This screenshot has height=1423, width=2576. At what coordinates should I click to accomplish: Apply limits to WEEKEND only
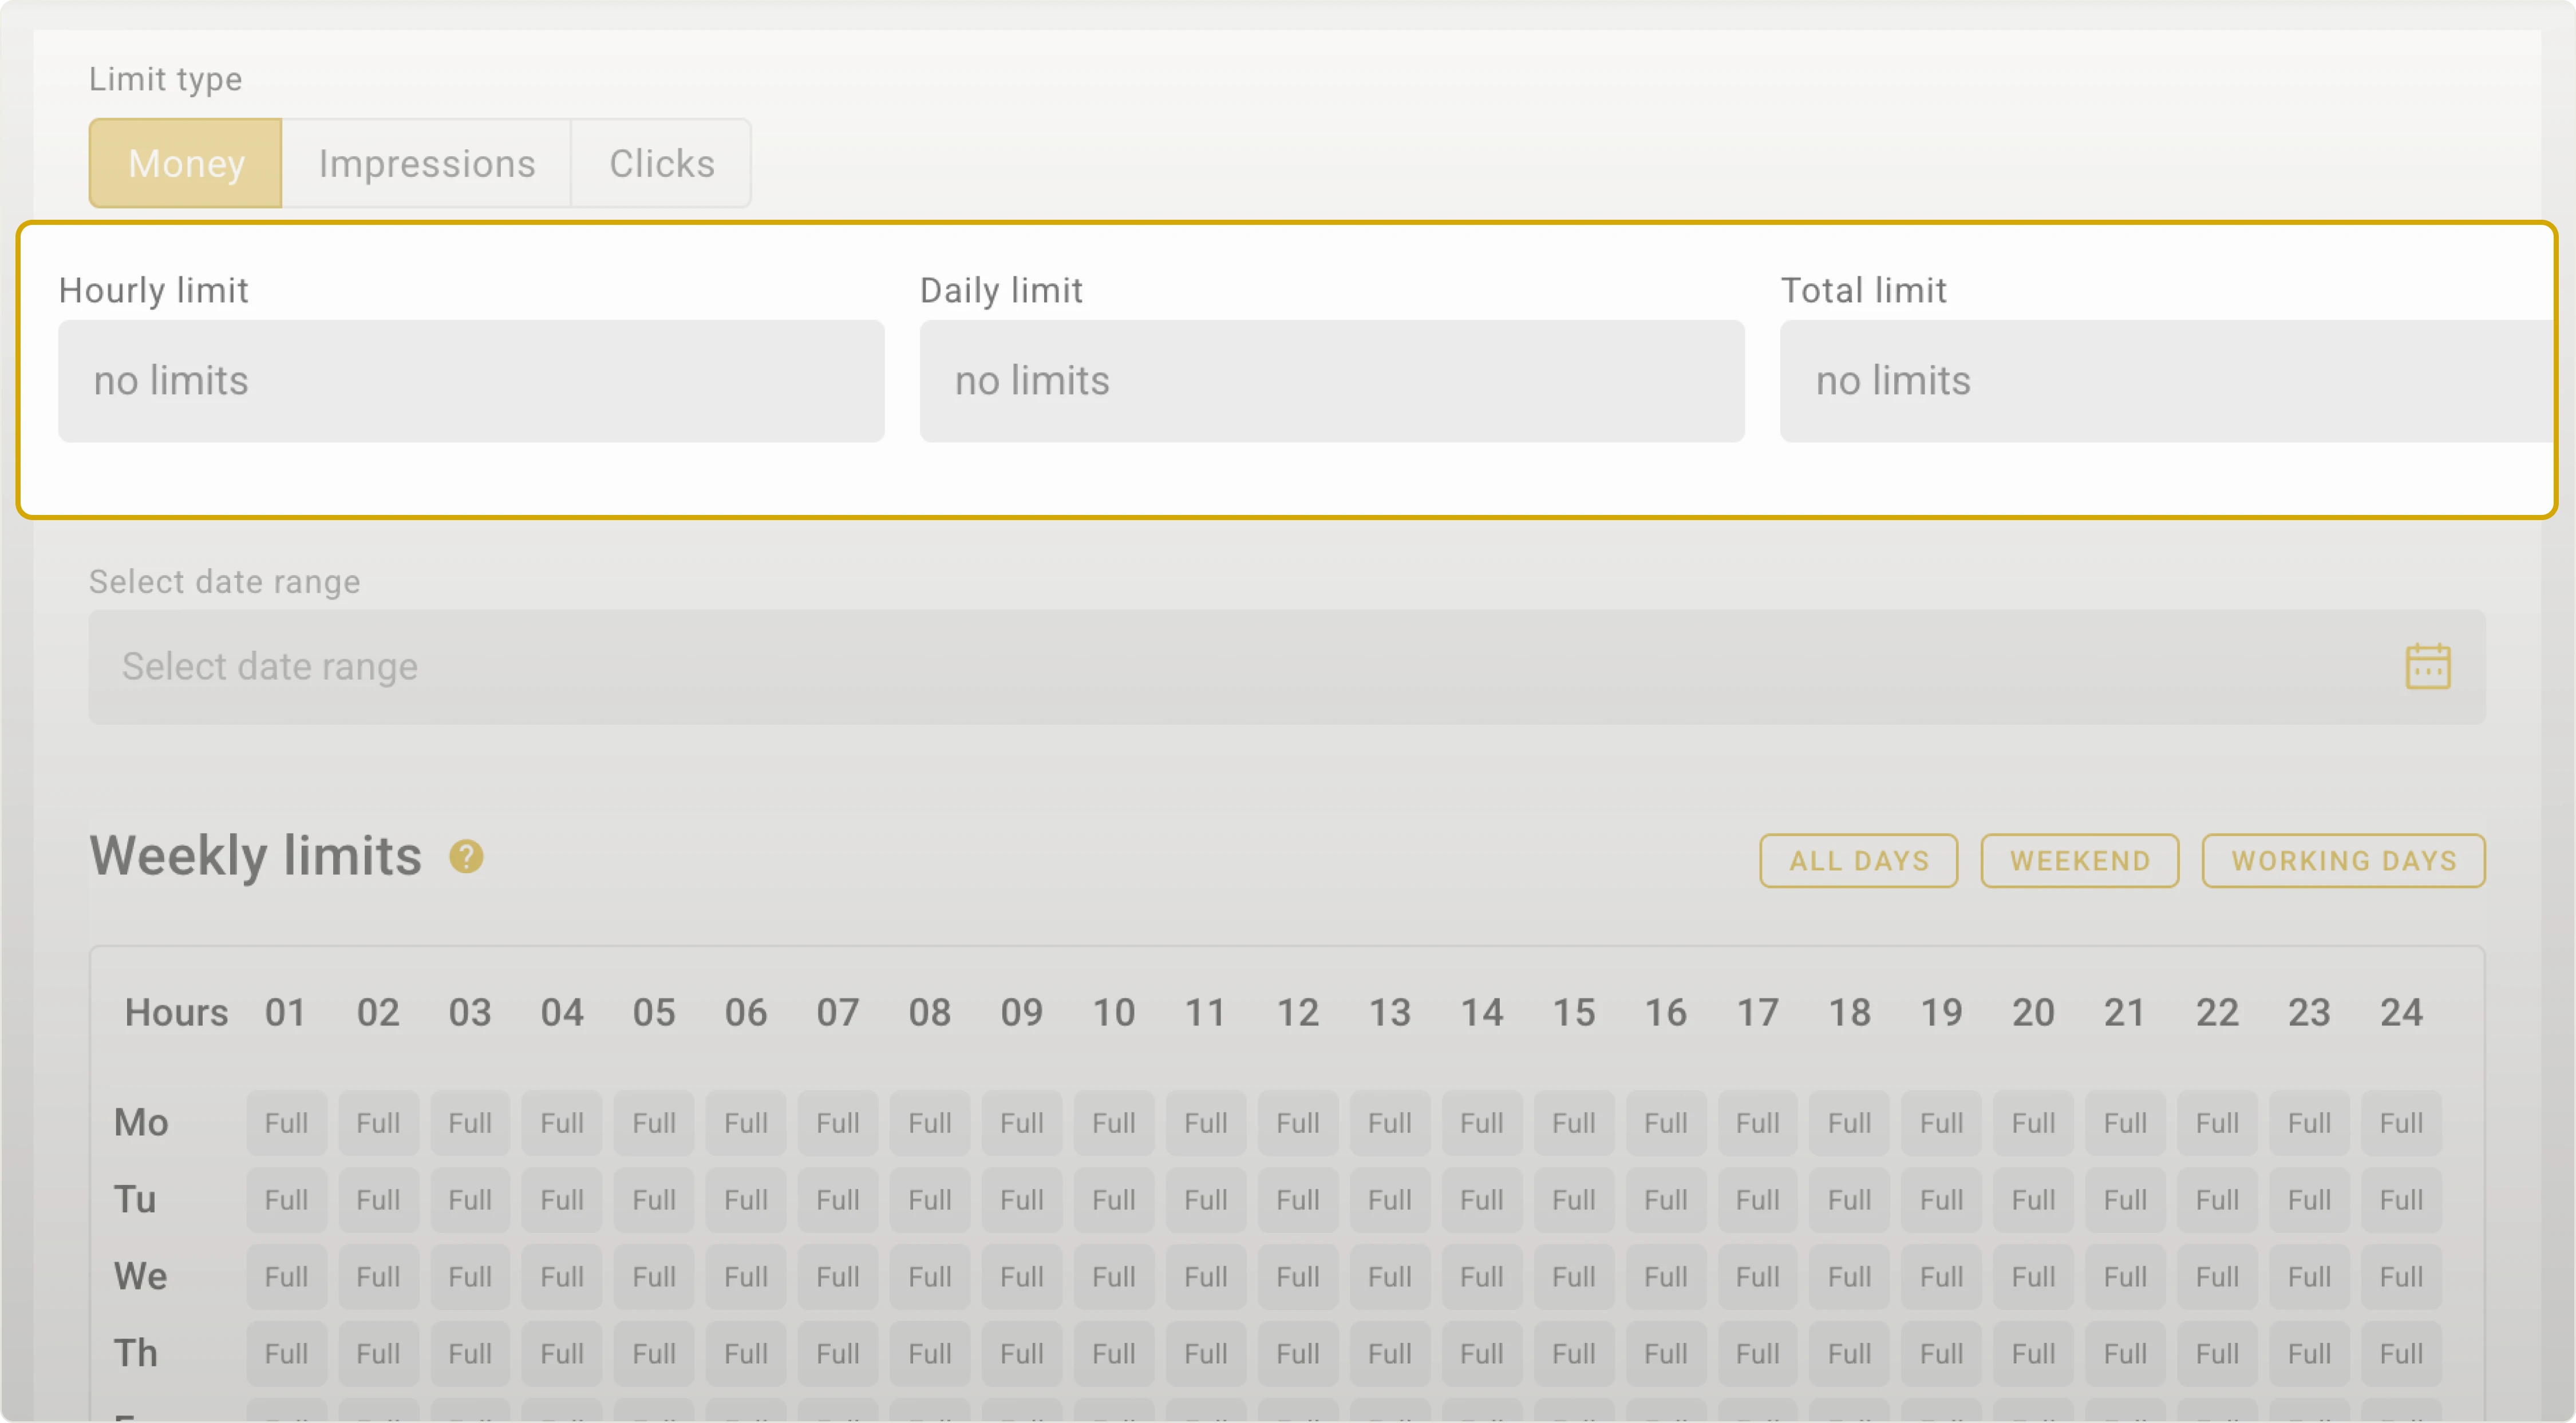coord(2079,859)
